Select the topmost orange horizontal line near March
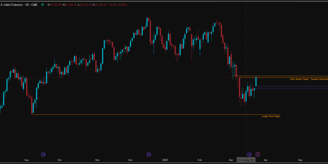The image size is (328, 164). [280, 76]
